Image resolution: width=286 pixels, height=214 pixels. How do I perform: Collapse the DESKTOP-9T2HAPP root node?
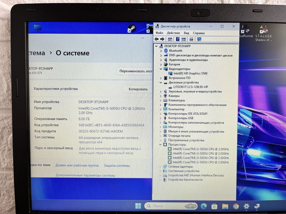pyautogui.click(x=156, y=46)
